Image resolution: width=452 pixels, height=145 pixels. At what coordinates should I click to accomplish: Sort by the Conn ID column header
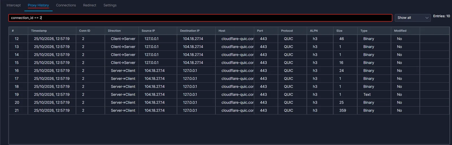90,31
